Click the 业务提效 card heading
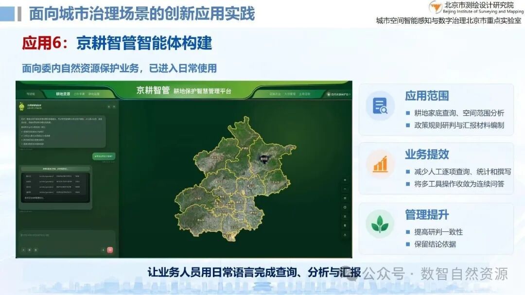The height and width of the screenshot is (295, 525). pos(427,155)
